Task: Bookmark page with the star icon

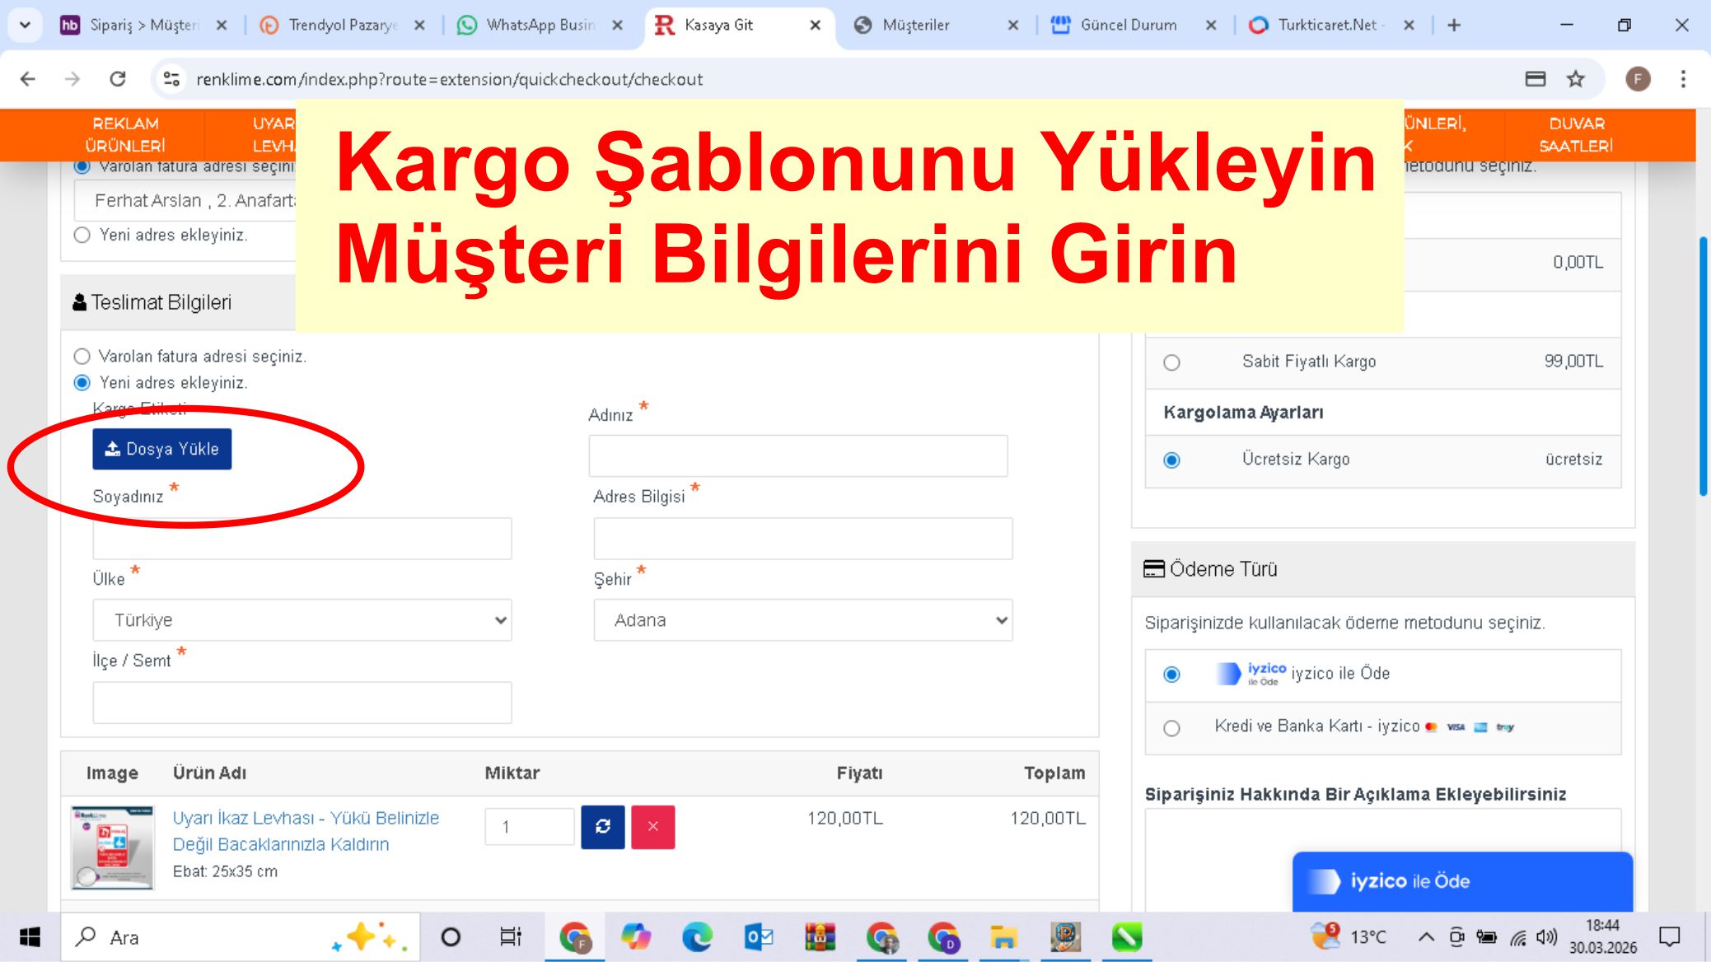Action: tap(1575, 79)
